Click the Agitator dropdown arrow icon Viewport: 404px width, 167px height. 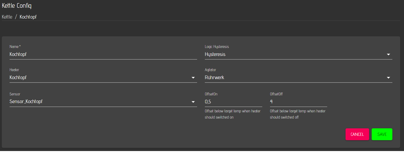[x=388, y=78]
